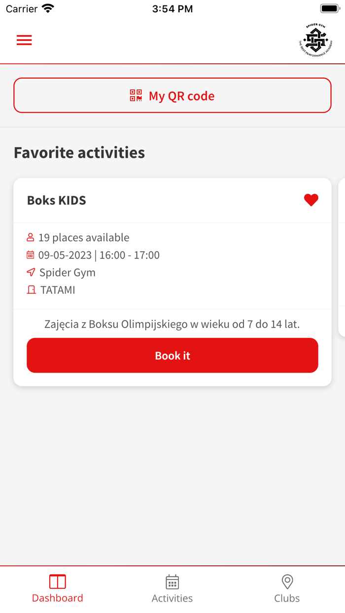Go to the Activities tab
345x613 pixels.
172,588
